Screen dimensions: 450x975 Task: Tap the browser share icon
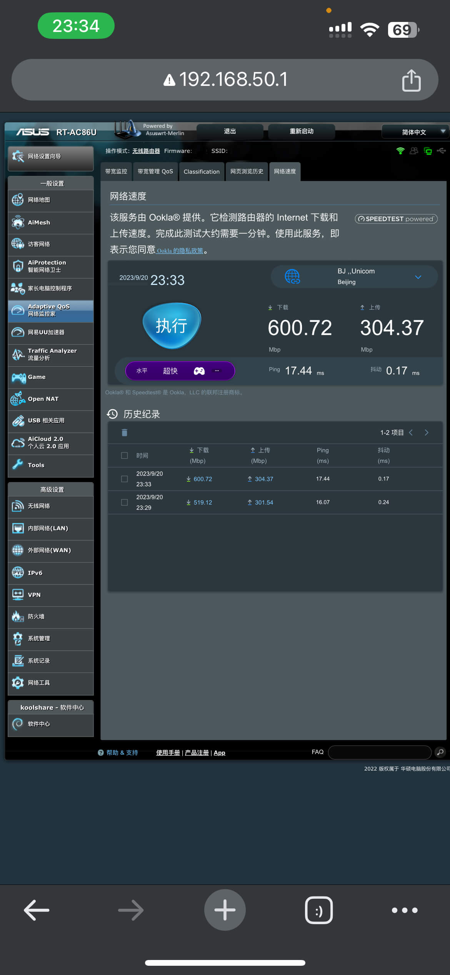point(411,80)
